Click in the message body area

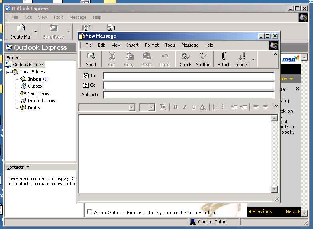click(x=175, y=154)
